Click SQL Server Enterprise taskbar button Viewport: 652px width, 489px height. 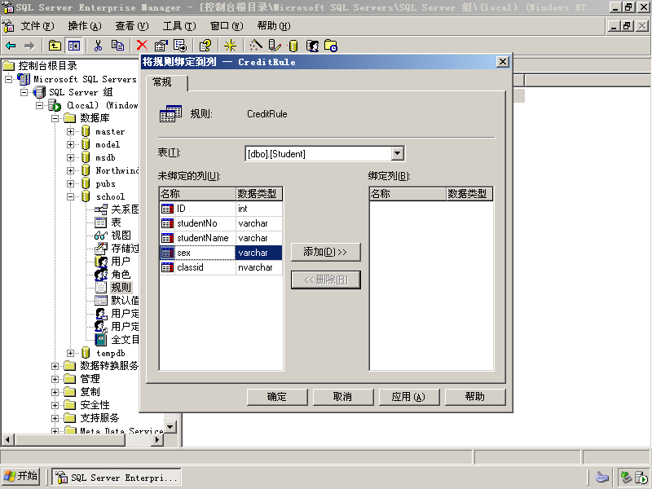pos(117,478)
